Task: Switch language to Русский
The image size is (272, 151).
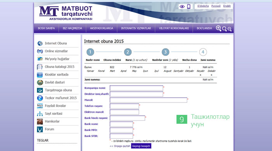Action: click(216, 6)
